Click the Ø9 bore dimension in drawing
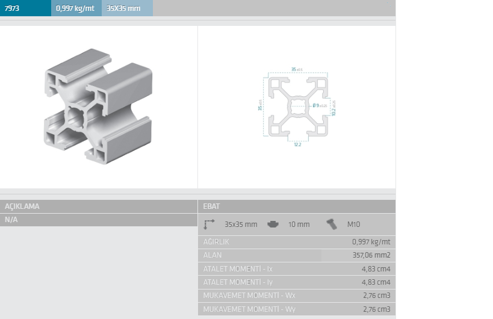Image resolution: width=493 pixels, height=319 pixels. tap(320, 105)
